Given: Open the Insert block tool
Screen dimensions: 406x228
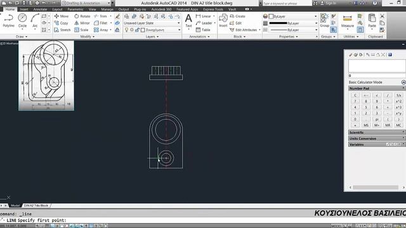Looking at the screenshot, I should [x=223, y=20].
